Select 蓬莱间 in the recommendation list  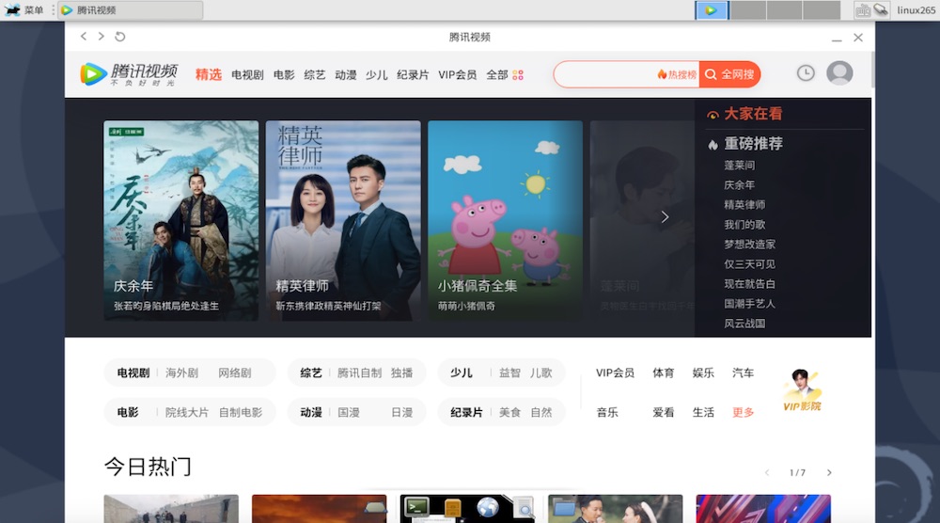pos(739,165)
